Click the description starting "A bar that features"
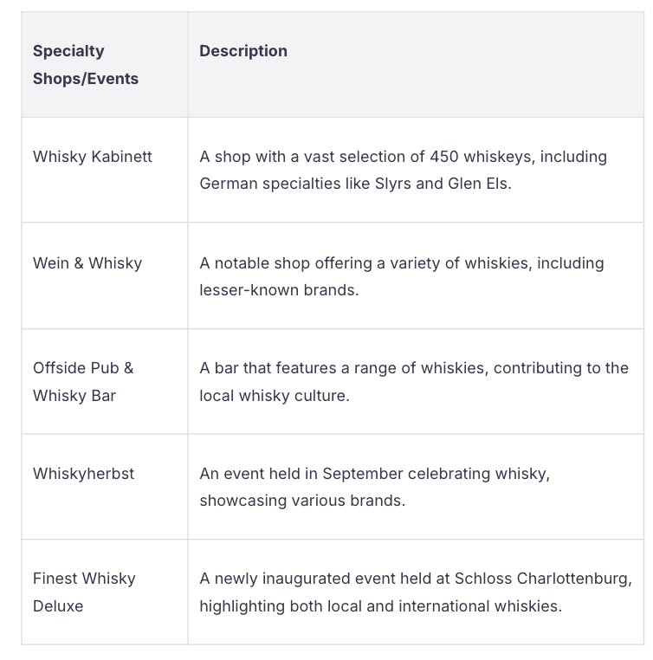 (413, 381)
